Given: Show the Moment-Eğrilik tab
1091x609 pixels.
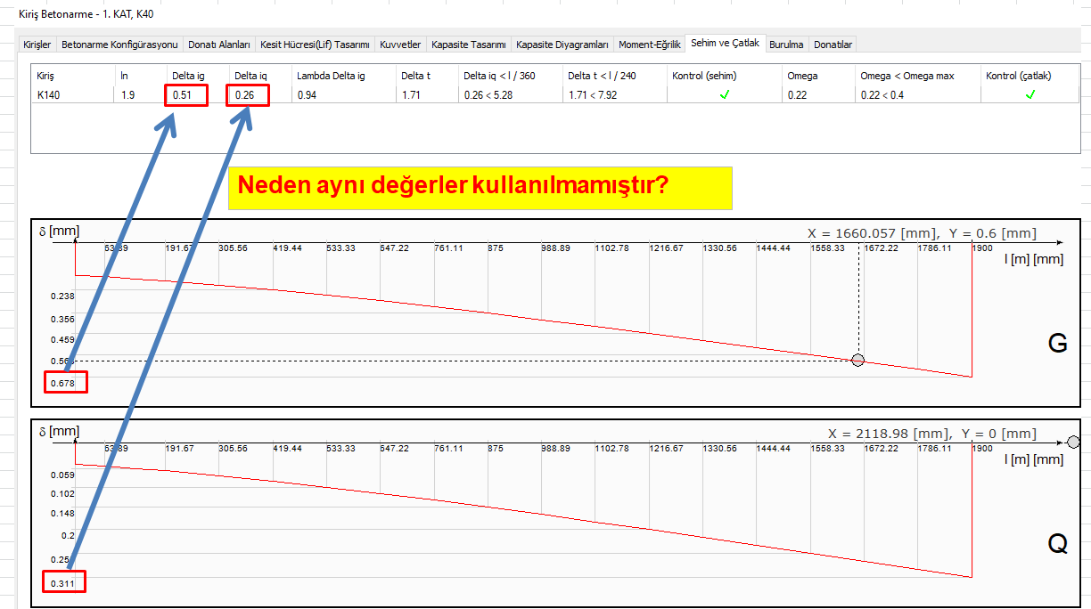Looking at the screenshot, I should [x=650, y=45].
